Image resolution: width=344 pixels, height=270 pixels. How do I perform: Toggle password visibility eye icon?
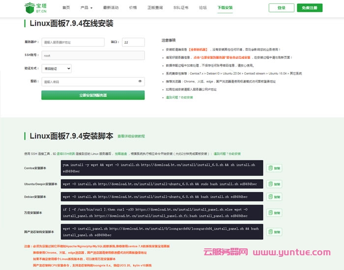coord(140,81)
